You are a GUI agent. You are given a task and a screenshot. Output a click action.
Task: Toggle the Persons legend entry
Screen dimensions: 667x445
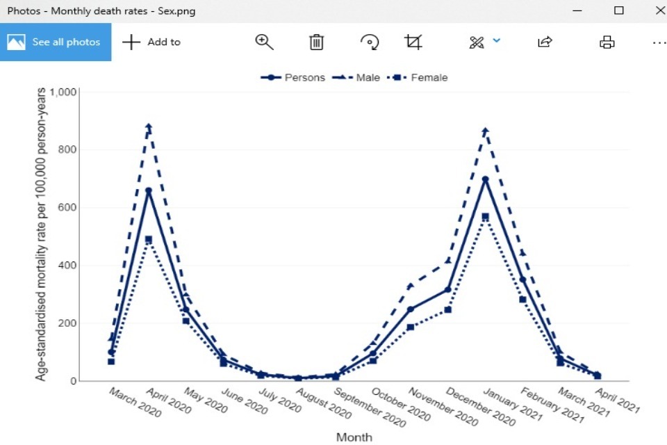click(293, 77)
